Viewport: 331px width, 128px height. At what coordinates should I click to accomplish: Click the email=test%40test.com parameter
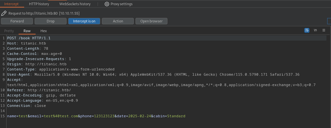click(54, 116)
